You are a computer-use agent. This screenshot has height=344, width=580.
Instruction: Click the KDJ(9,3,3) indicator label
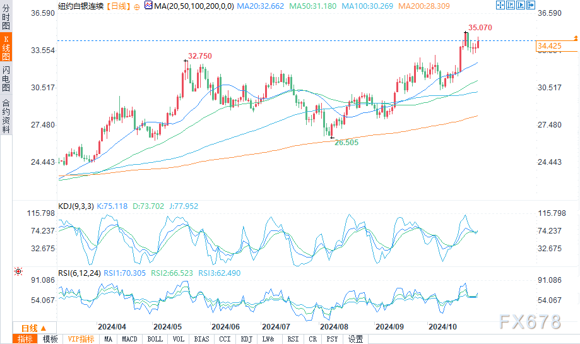76,206
